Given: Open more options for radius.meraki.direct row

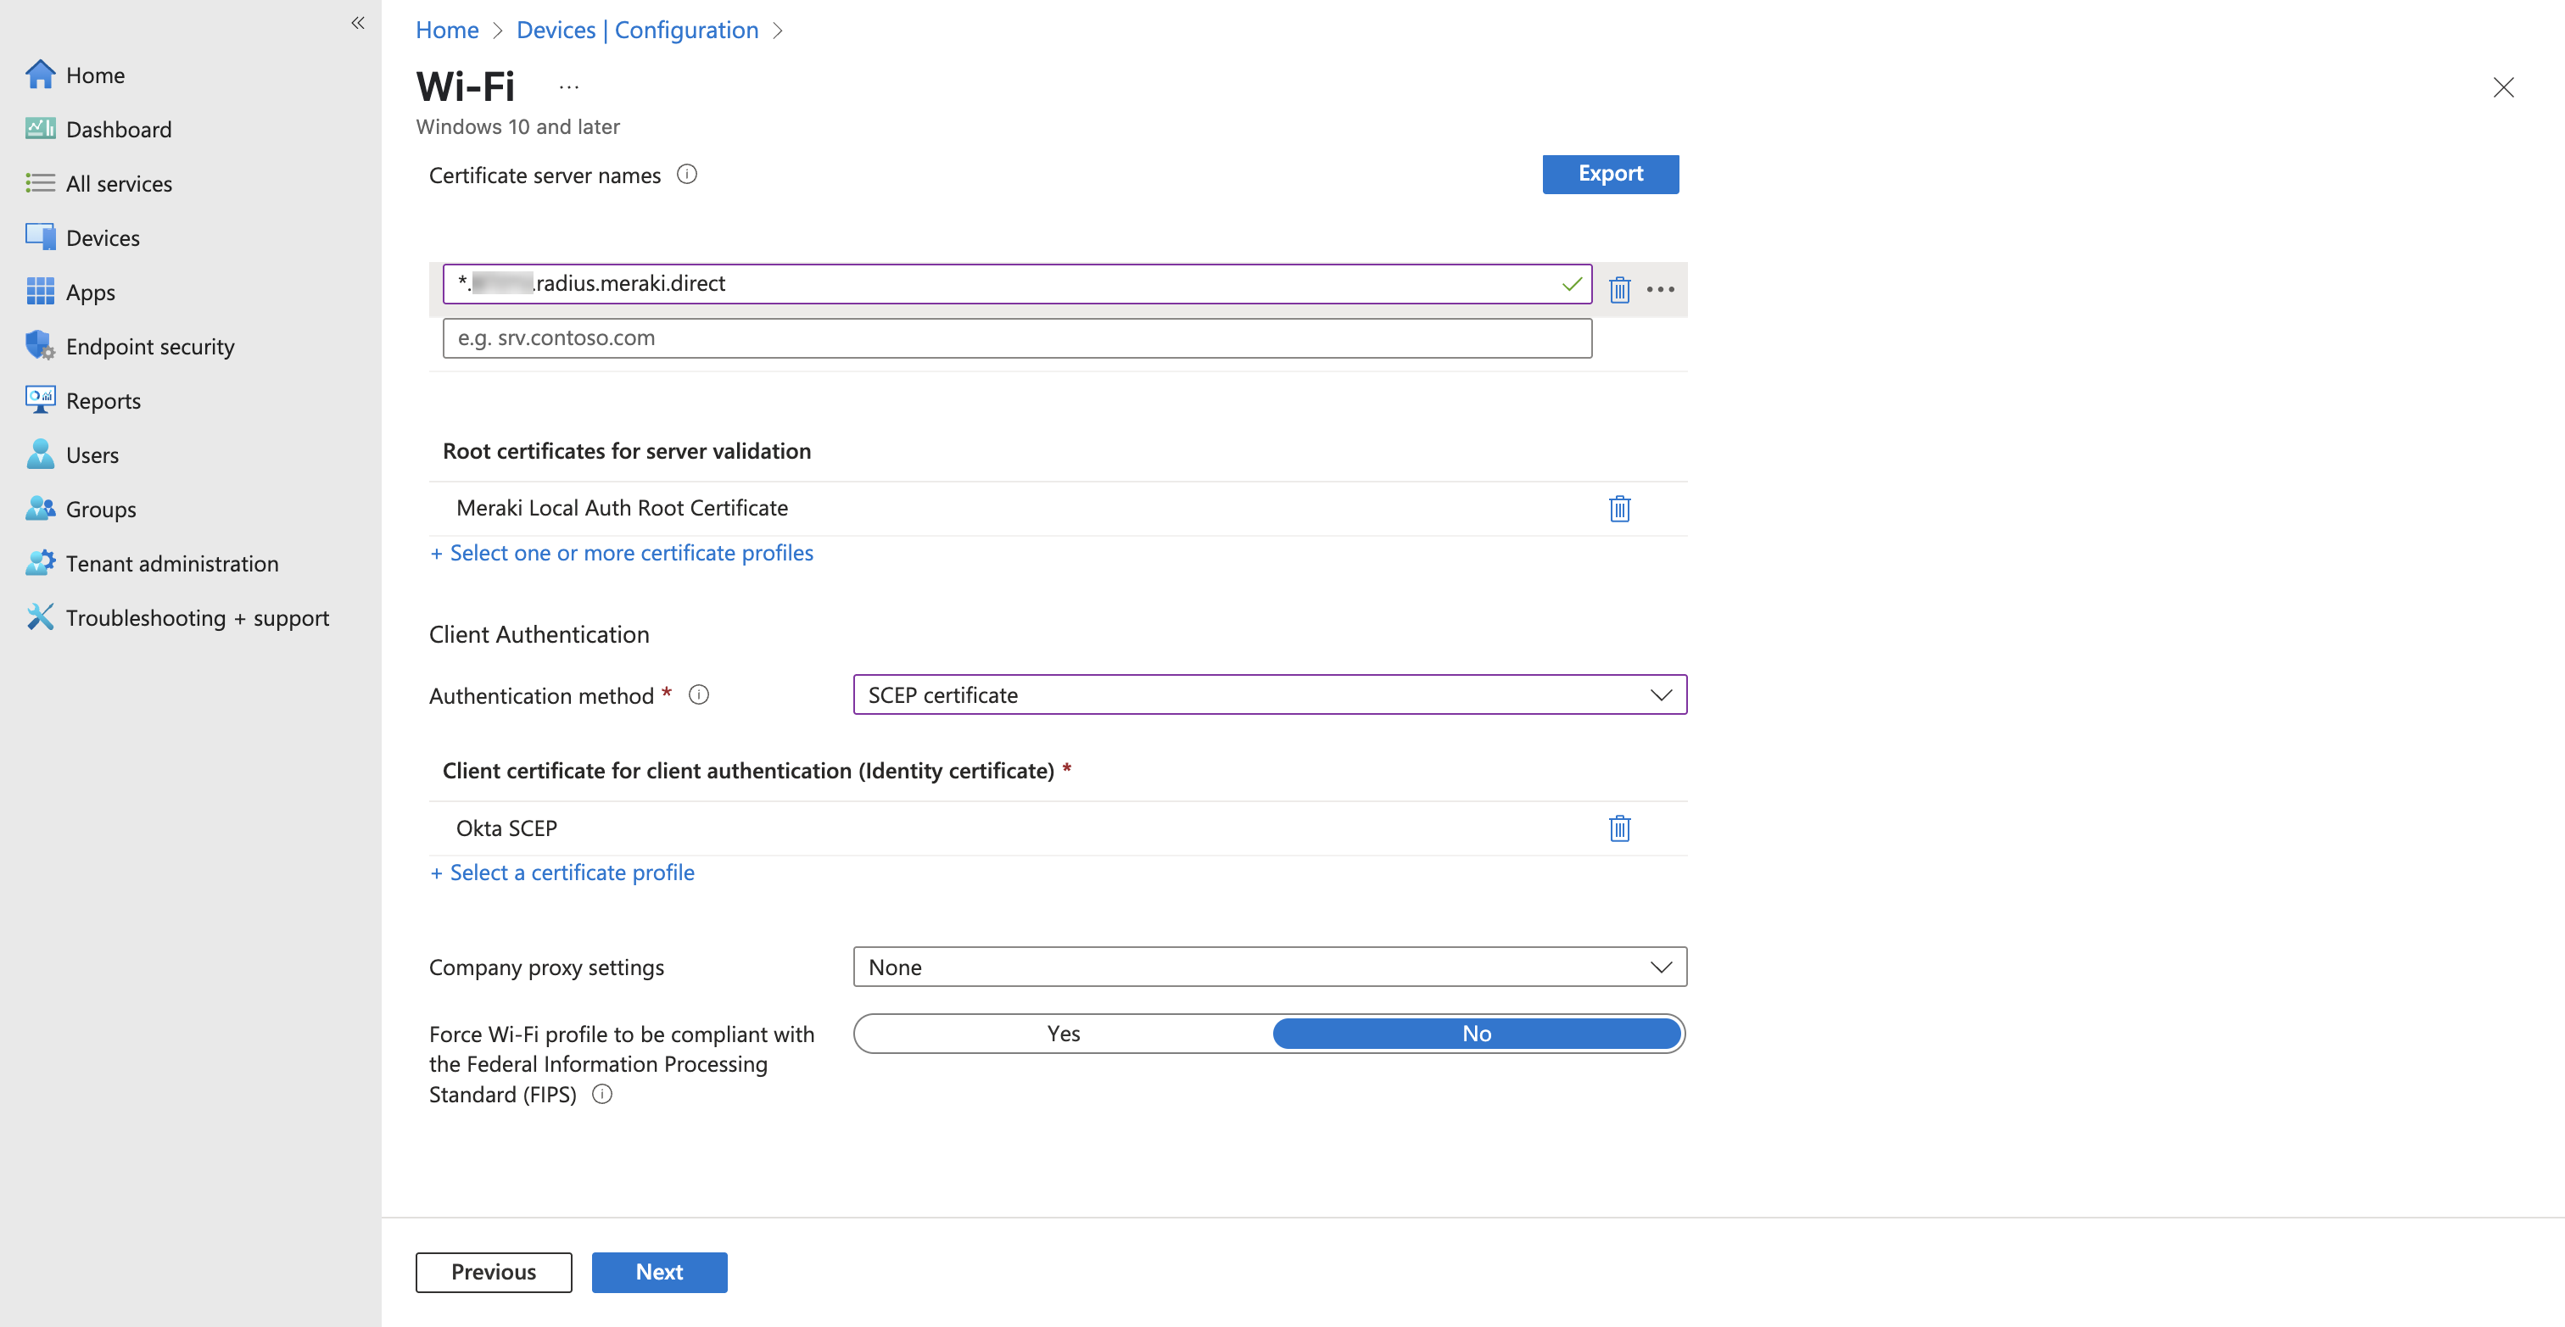Looking at the screenshot, I should [x=1661, y=290].
